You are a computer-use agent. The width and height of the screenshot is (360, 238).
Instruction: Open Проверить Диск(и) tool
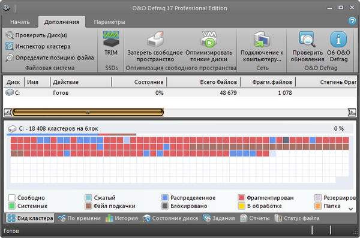tap(37, 35)
